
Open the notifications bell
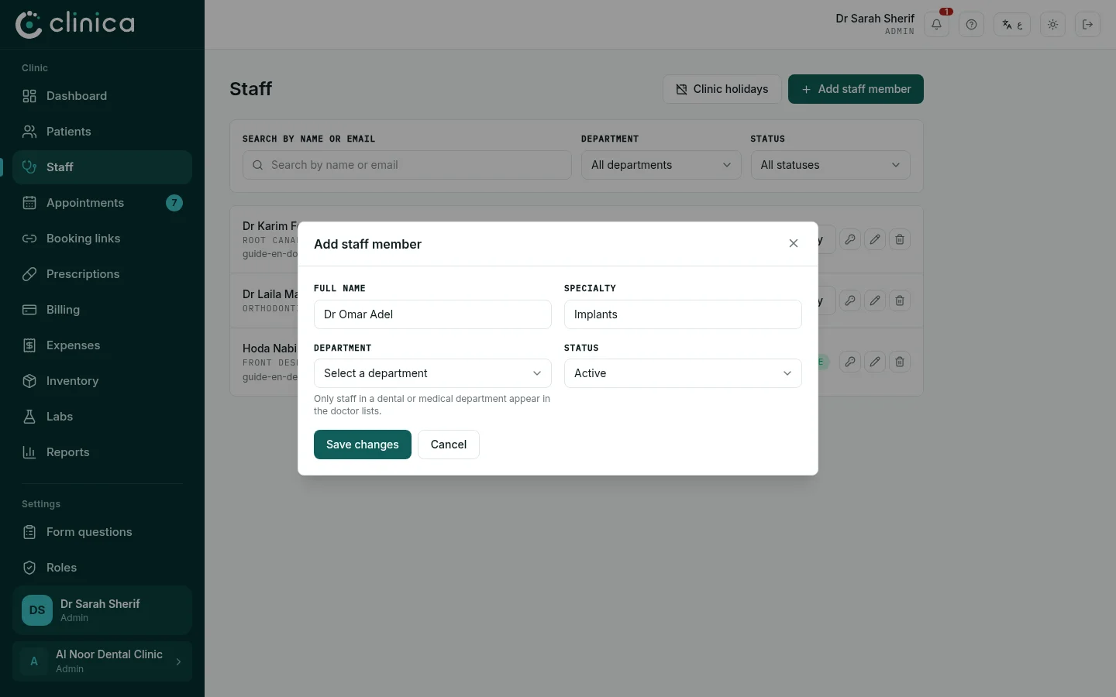click(x=936, y=25)
